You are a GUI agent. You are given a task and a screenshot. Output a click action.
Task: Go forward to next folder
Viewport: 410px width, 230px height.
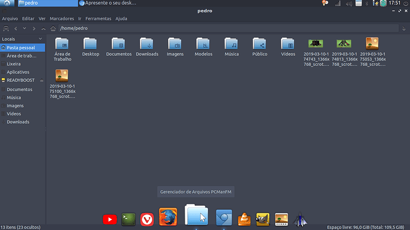(34, 29)
